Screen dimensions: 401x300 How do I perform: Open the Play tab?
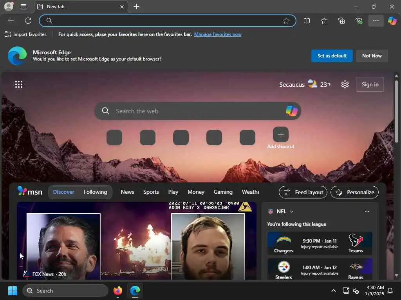pos(173,192)
